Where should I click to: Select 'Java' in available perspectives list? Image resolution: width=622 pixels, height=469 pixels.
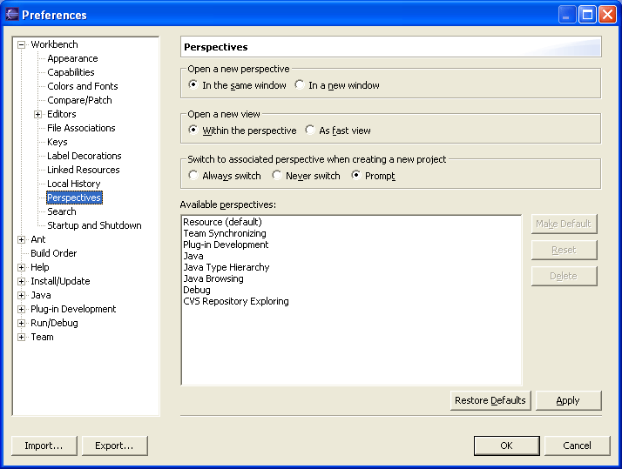pos(193,256)
